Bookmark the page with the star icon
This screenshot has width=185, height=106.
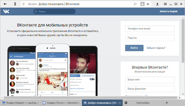pyautogui.click(x=148, y=4)
